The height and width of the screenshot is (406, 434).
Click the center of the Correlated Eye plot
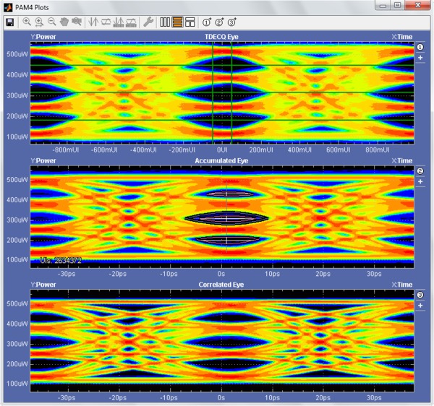[x=222, y=341]
